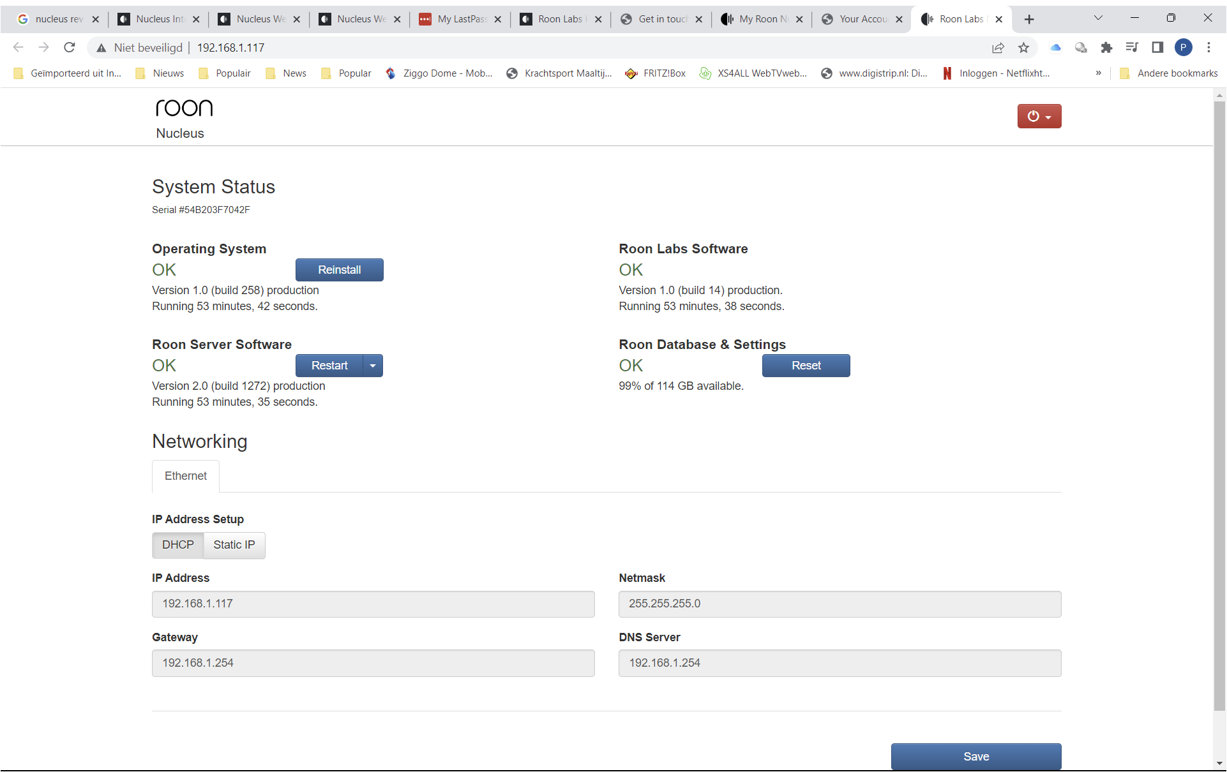Click the Roon logo
Viewport: 1227px width, 772px height.
coord(184,108)
